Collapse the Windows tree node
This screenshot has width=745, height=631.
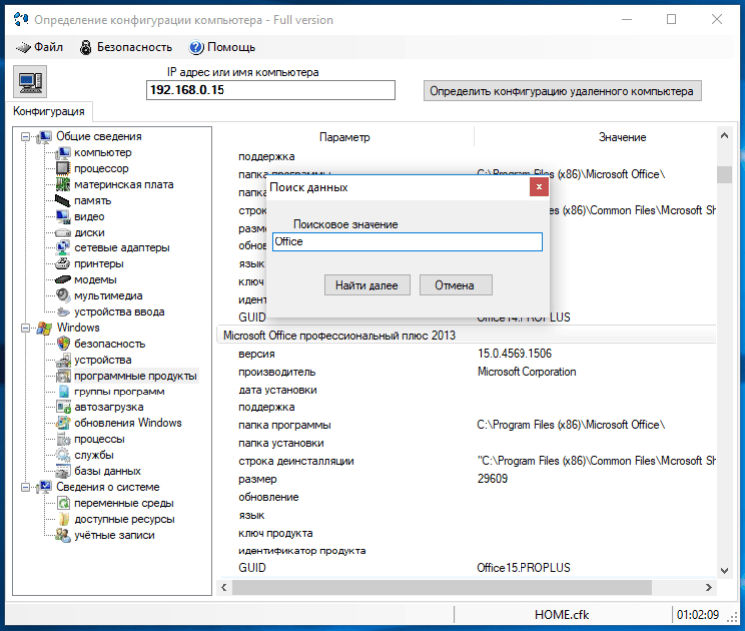25,328
